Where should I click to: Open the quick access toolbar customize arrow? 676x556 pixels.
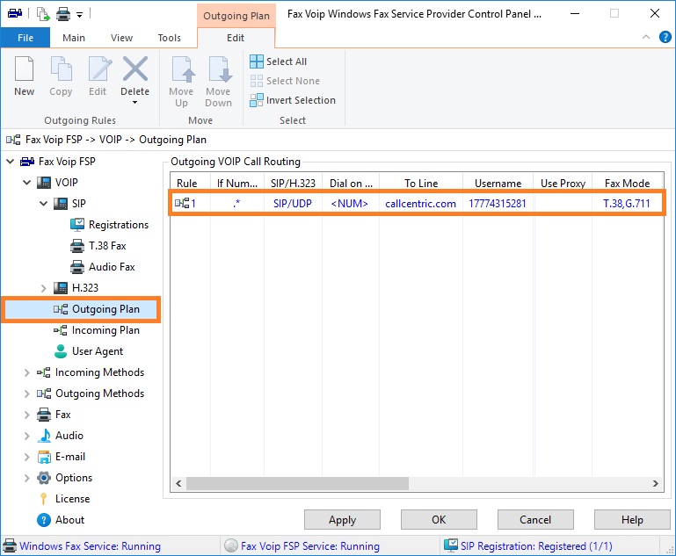pos(80,15)
